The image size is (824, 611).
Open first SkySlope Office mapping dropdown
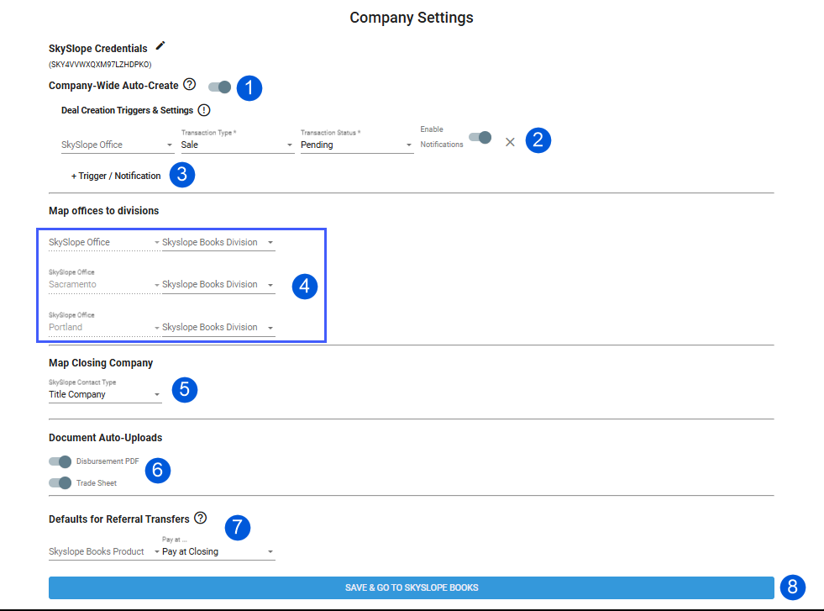point(104,242)
